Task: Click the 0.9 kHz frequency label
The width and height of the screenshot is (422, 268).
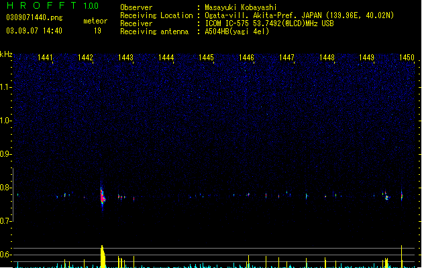Action: click(x=5, y=154)
